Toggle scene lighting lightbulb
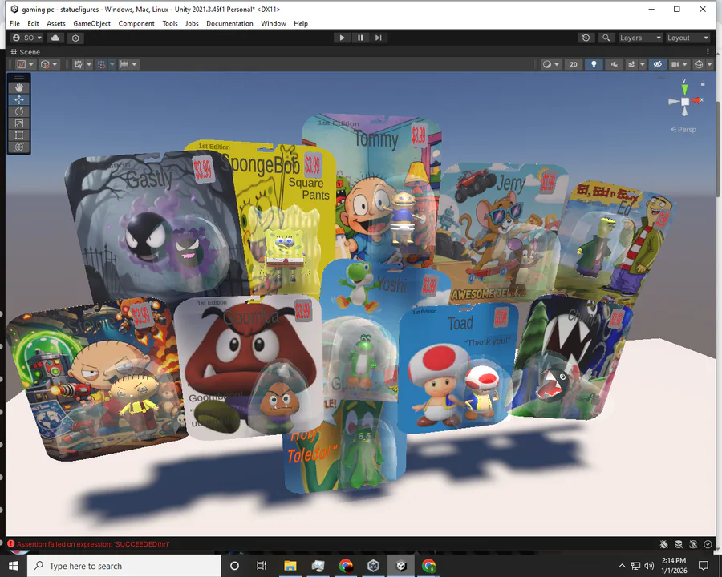 pos(594,64)
